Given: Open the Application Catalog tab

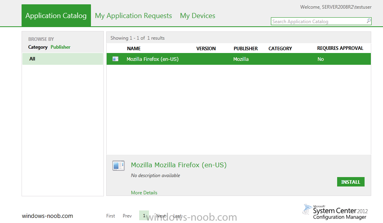Looking at the screenshot, I should click(x=56, y=15).
